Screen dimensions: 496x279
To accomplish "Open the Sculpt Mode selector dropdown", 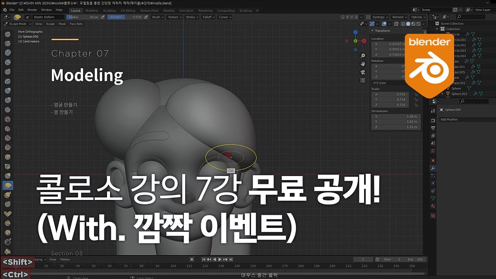I will click(x=17, y=24).
